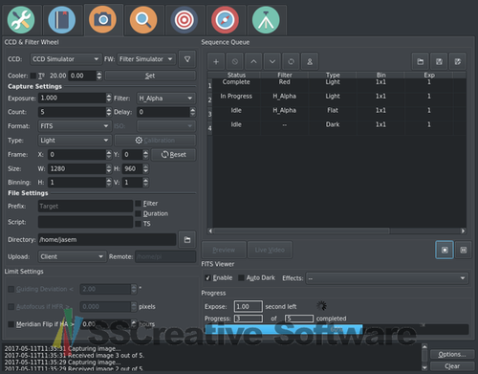The width and height of the screenshot is (478, 374).
Task: Open the Scheduler notebook tab
Action: point(62,20)
